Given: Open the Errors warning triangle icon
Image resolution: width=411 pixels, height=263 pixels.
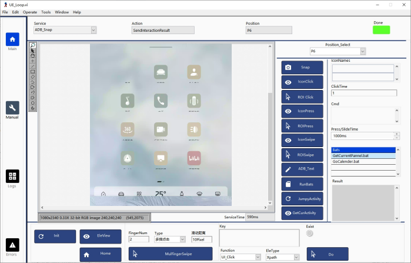Looking at the screenshot, I should pyautogui.click(x=12, y=245).
